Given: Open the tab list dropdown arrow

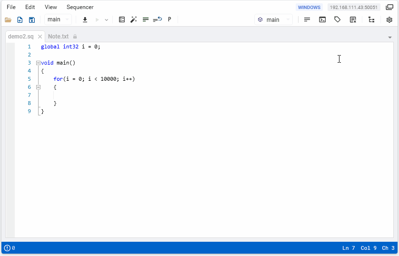Looking at the screenshot, I should pos(390,38).
